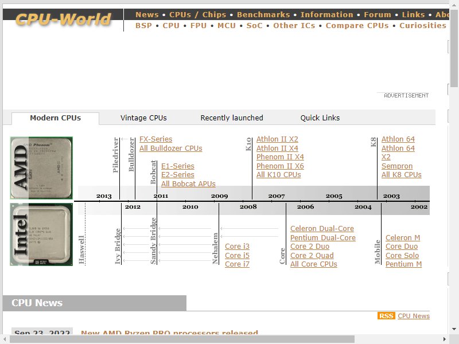Open the Core i7 link
The width and height of the screenshot is (459, 344).
(x=237, y=264)
